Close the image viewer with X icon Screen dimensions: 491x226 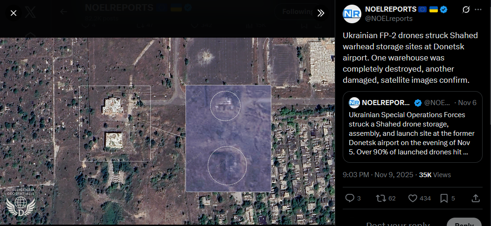click(14, 13)
